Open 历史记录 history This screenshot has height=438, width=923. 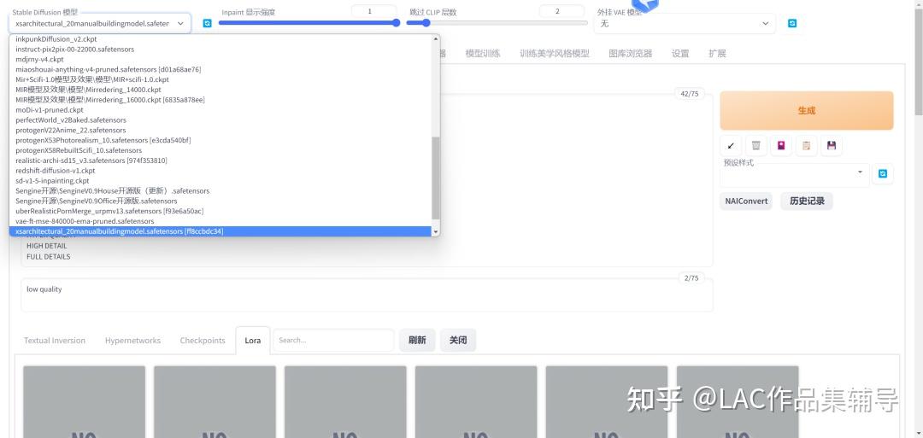coord(807,201)
